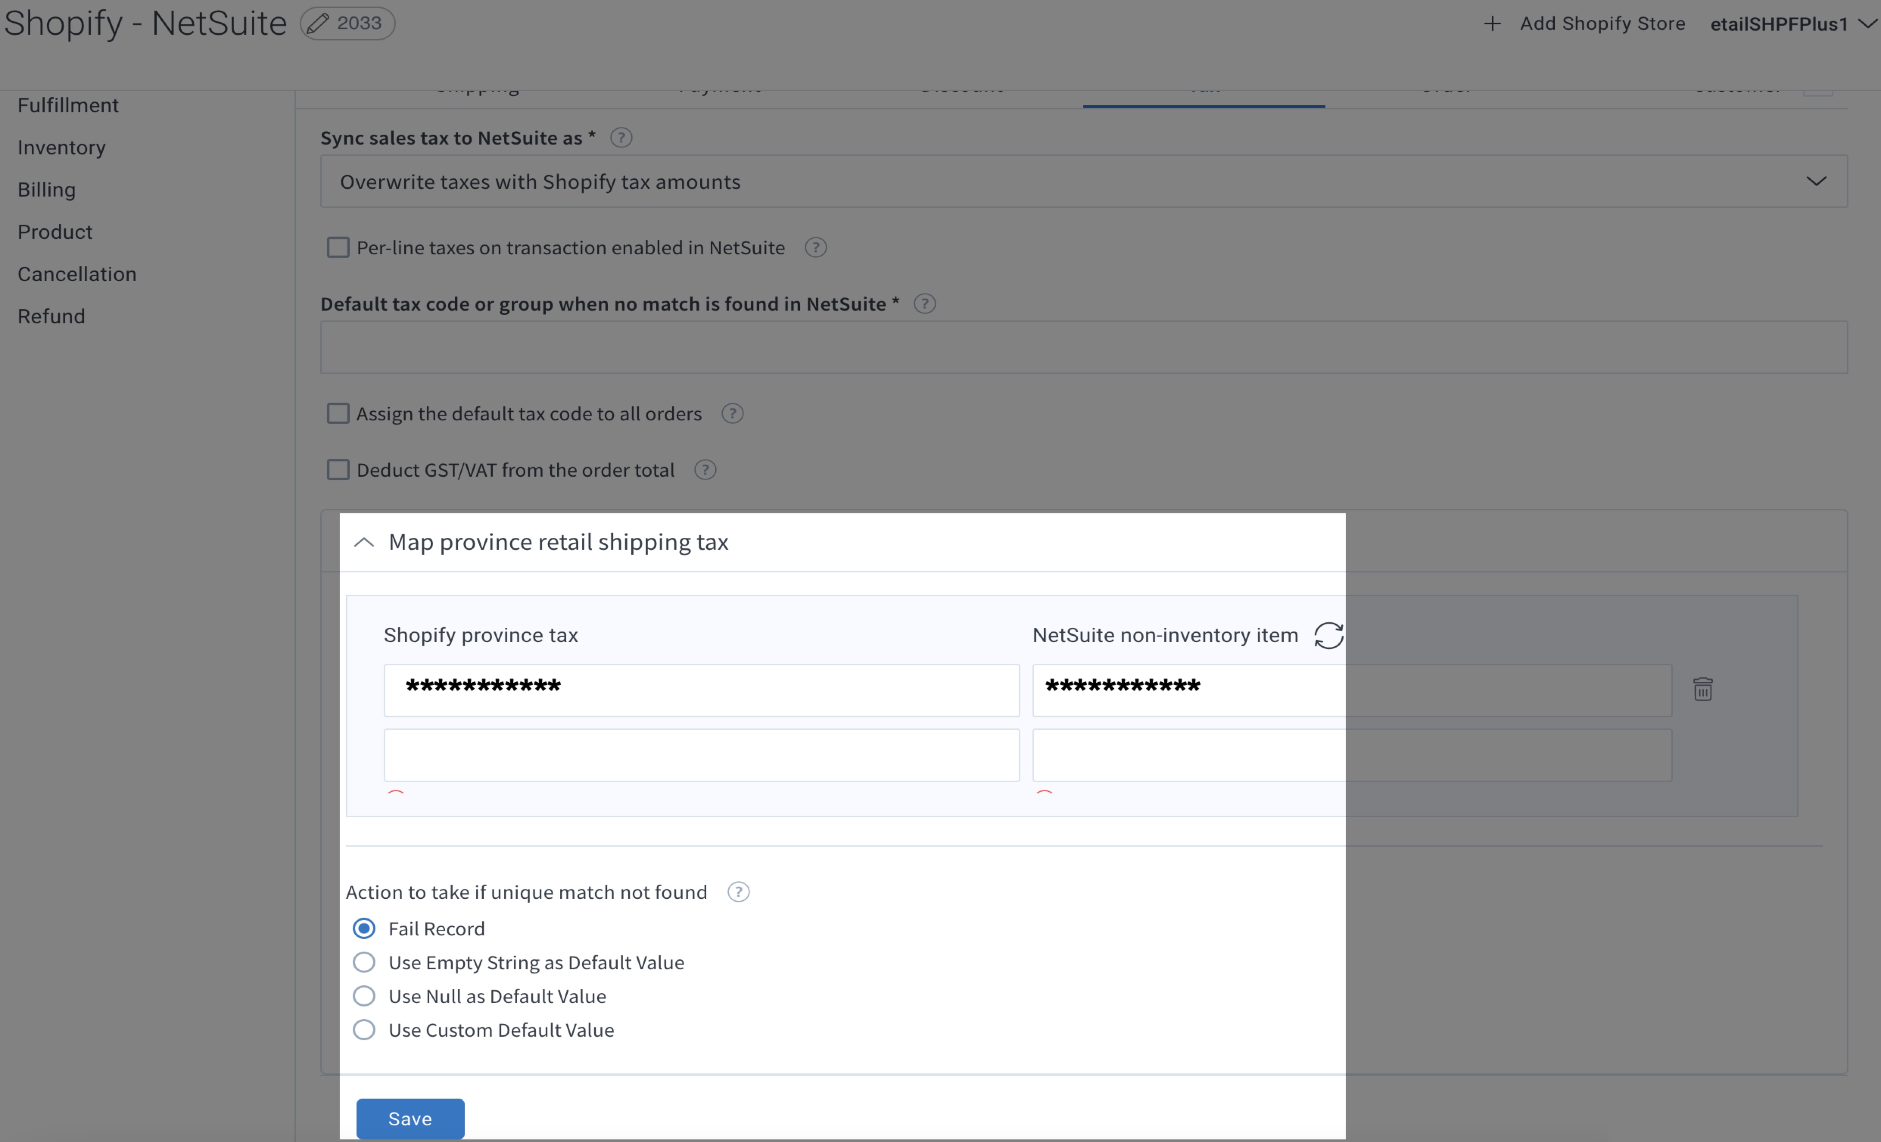Tick Deduct GST/VAT from the order total
Image resolution: width=1881 pixels, height=1142 pixels.
[x=338, y=470]
